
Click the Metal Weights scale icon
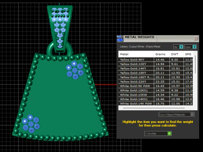pos(120,39)
